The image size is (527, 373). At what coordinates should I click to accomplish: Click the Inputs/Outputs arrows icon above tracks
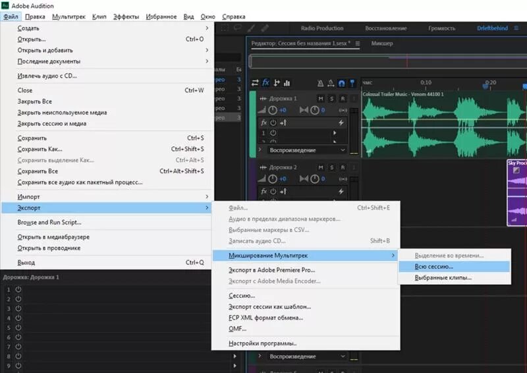coord(255,83)
